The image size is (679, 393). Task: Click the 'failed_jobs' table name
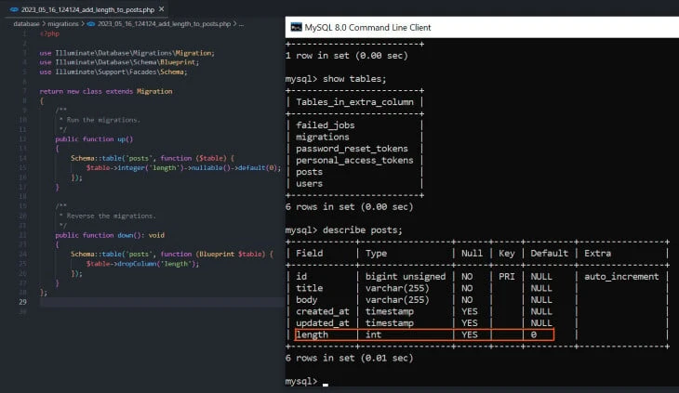click(x=326, y=125)
